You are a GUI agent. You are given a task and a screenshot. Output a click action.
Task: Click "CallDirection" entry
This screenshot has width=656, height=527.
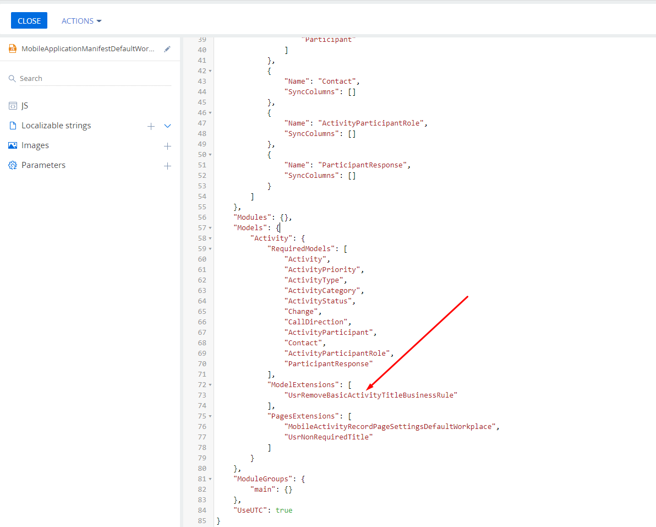pyautogui.click(x=315, y=322)
